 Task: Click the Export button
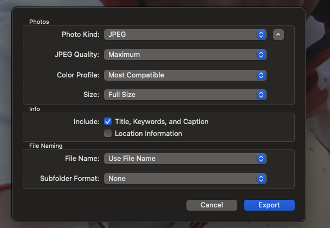tap(269, 205)
